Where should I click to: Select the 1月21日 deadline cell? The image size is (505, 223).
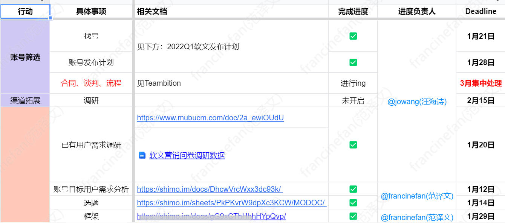point(481,36)
